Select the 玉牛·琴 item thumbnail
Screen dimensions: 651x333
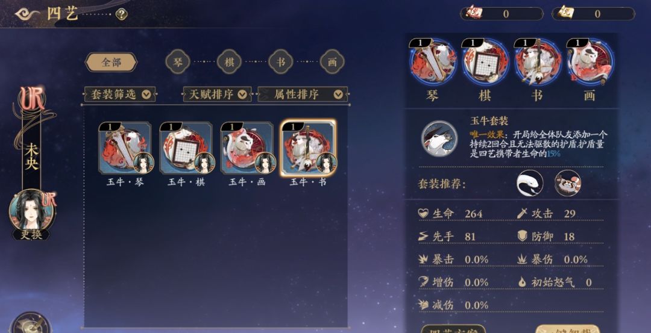[125, 148]
